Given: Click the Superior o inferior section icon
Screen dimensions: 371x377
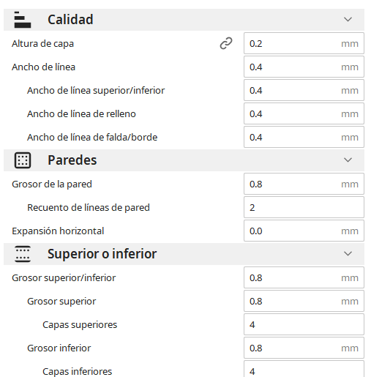Looking at the screenshot, I should [x=23, y=254].
